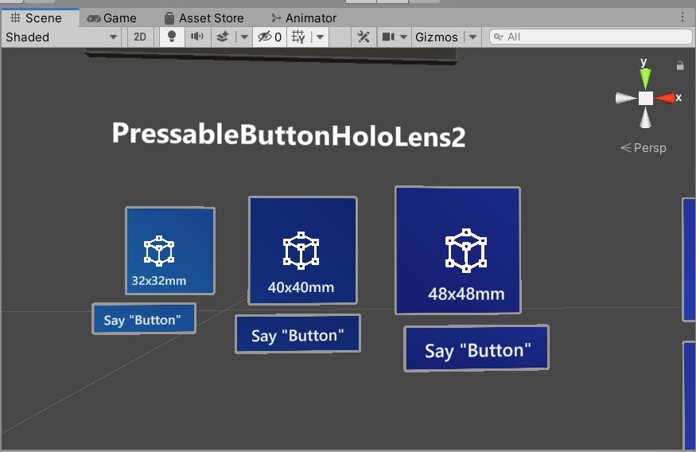696x452 pixels.
Task: Click the bottom gray gizmo cone
Action: (645, 118)
